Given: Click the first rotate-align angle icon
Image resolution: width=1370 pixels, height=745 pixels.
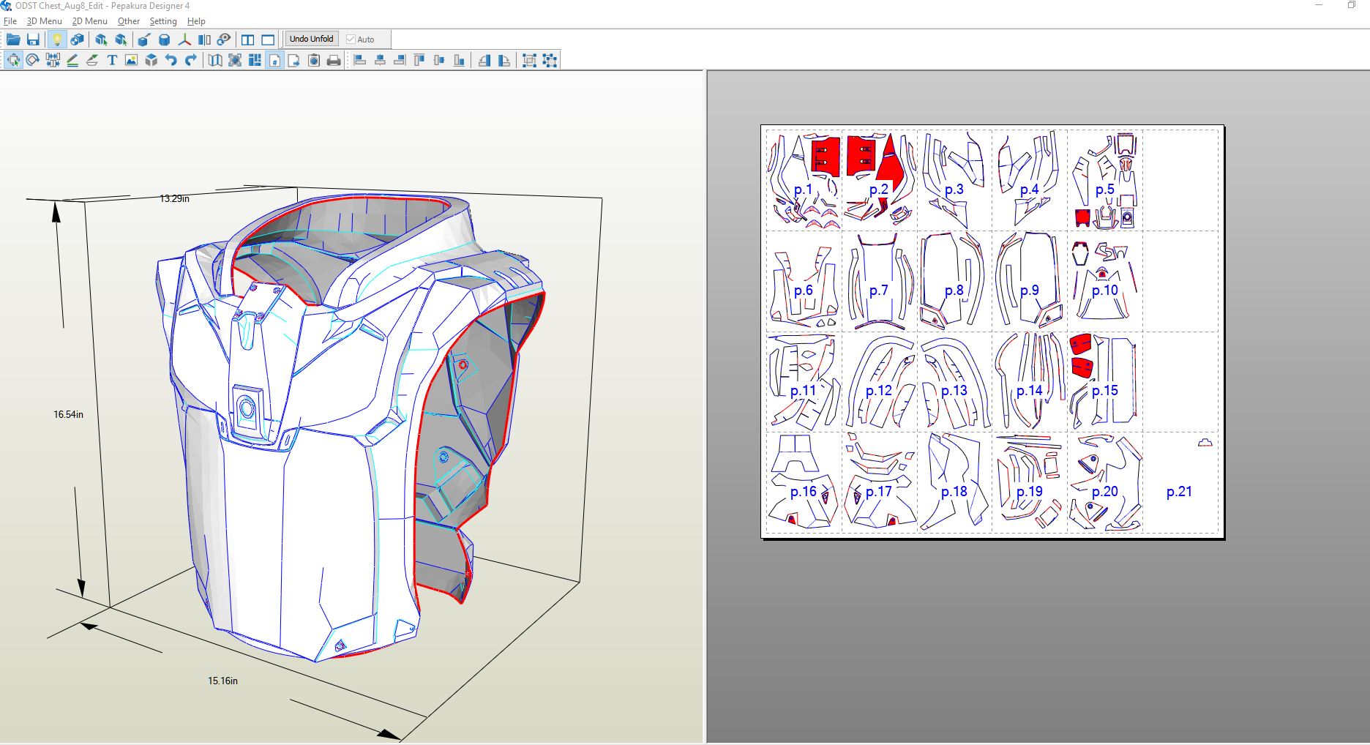Looking at the screenshot, I should point(484,60).
